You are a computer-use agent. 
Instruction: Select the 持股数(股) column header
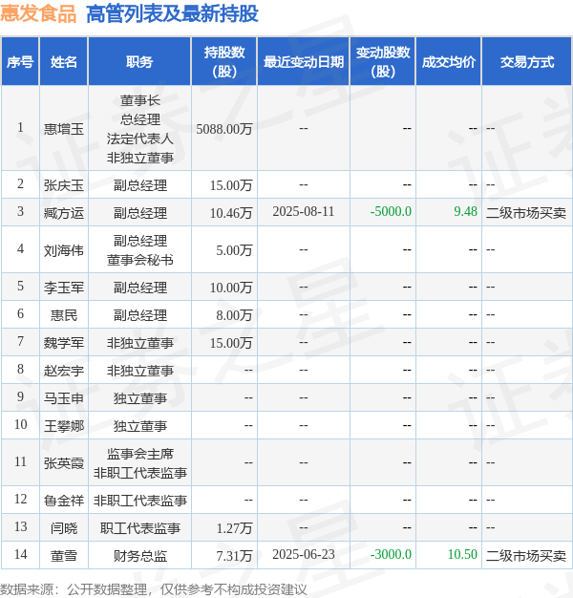pyautogui.click(x=224, y=62)
